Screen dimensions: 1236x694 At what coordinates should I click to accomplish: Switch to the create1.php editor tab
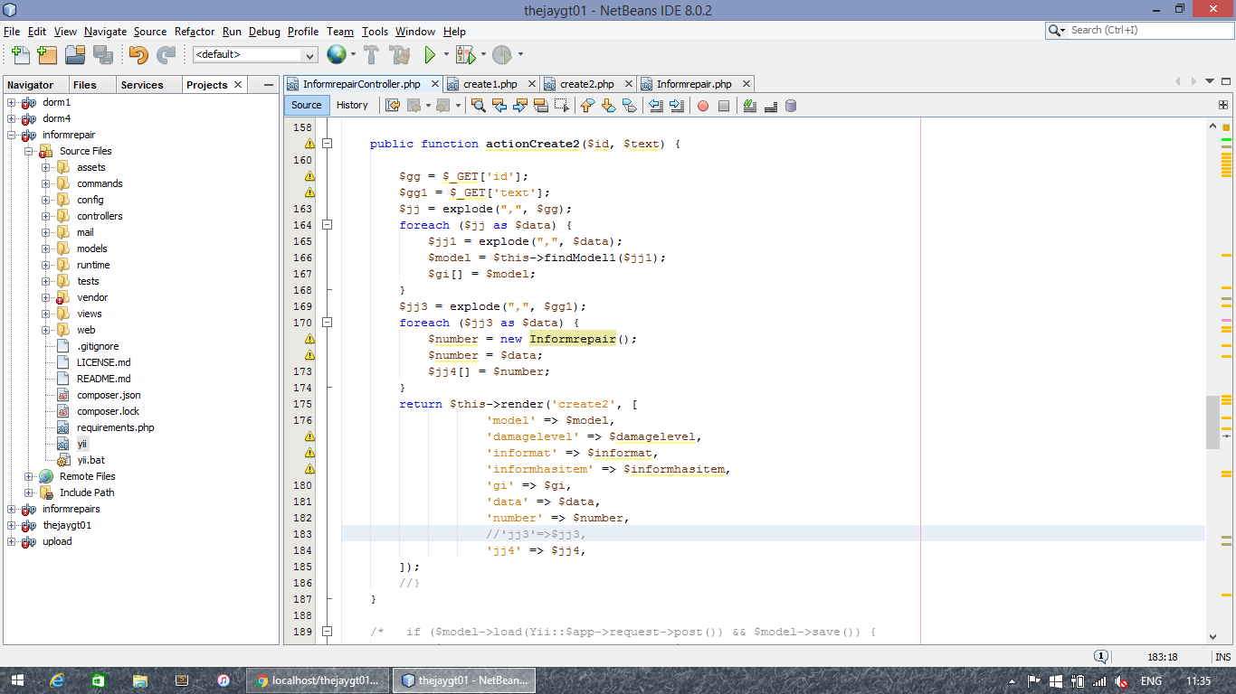[490, 84]
